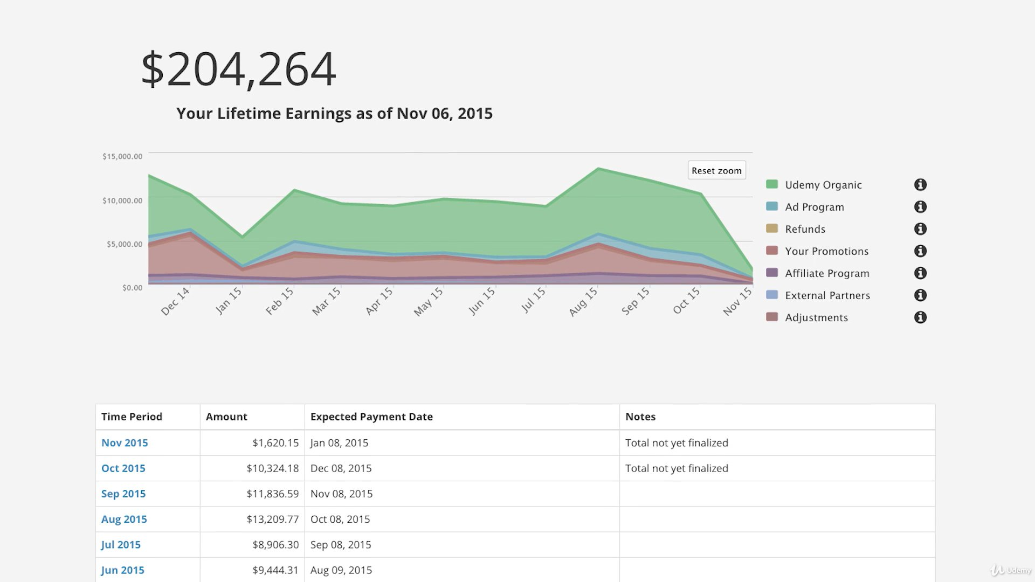The width and height of the screenshot is (1035, 582).
Task: Click Adjustments info icon
Action: click(x=920, y=317)
